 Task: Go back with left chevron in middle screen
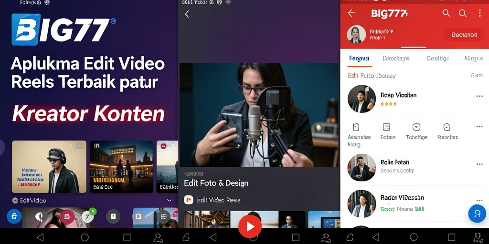(x=187, y=14)
